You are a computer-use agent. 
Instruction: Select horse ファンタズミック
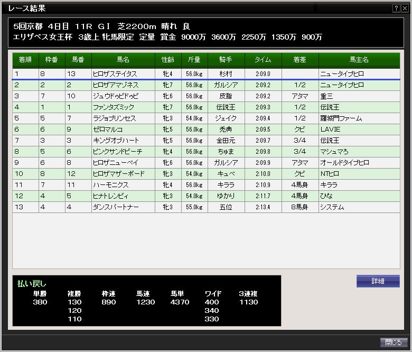(x=114, y=107)
